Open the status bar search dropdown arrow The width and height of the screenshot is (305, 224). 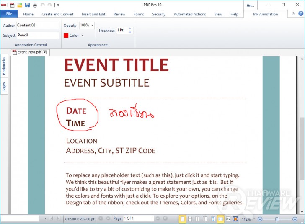coord(45,219)
